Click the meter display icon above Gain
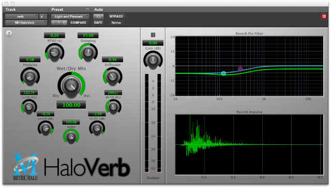The height and width of the screenshot is (188, 331). pos(153,35)
